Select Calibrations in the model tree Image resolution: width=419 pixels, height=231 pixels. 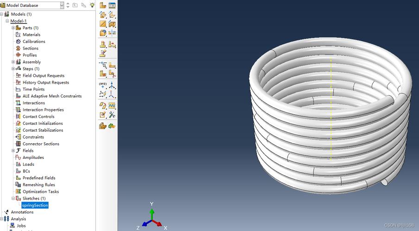34,41
